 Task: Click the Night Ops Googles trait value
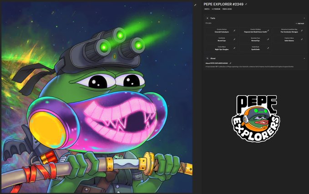tap(222, 50)
